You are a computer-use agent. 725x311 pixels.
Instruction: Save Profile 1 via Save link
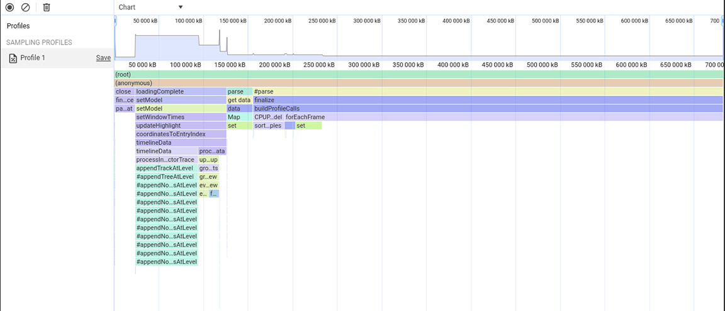(x=103, y=58)
